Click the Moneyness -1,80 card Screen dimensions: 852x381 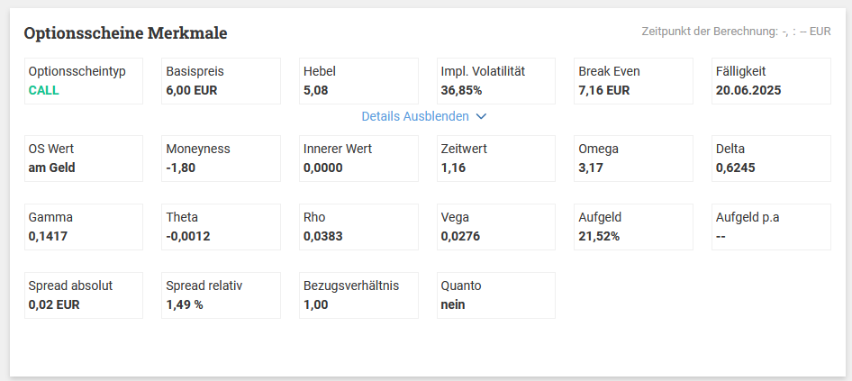coord(222,159)
